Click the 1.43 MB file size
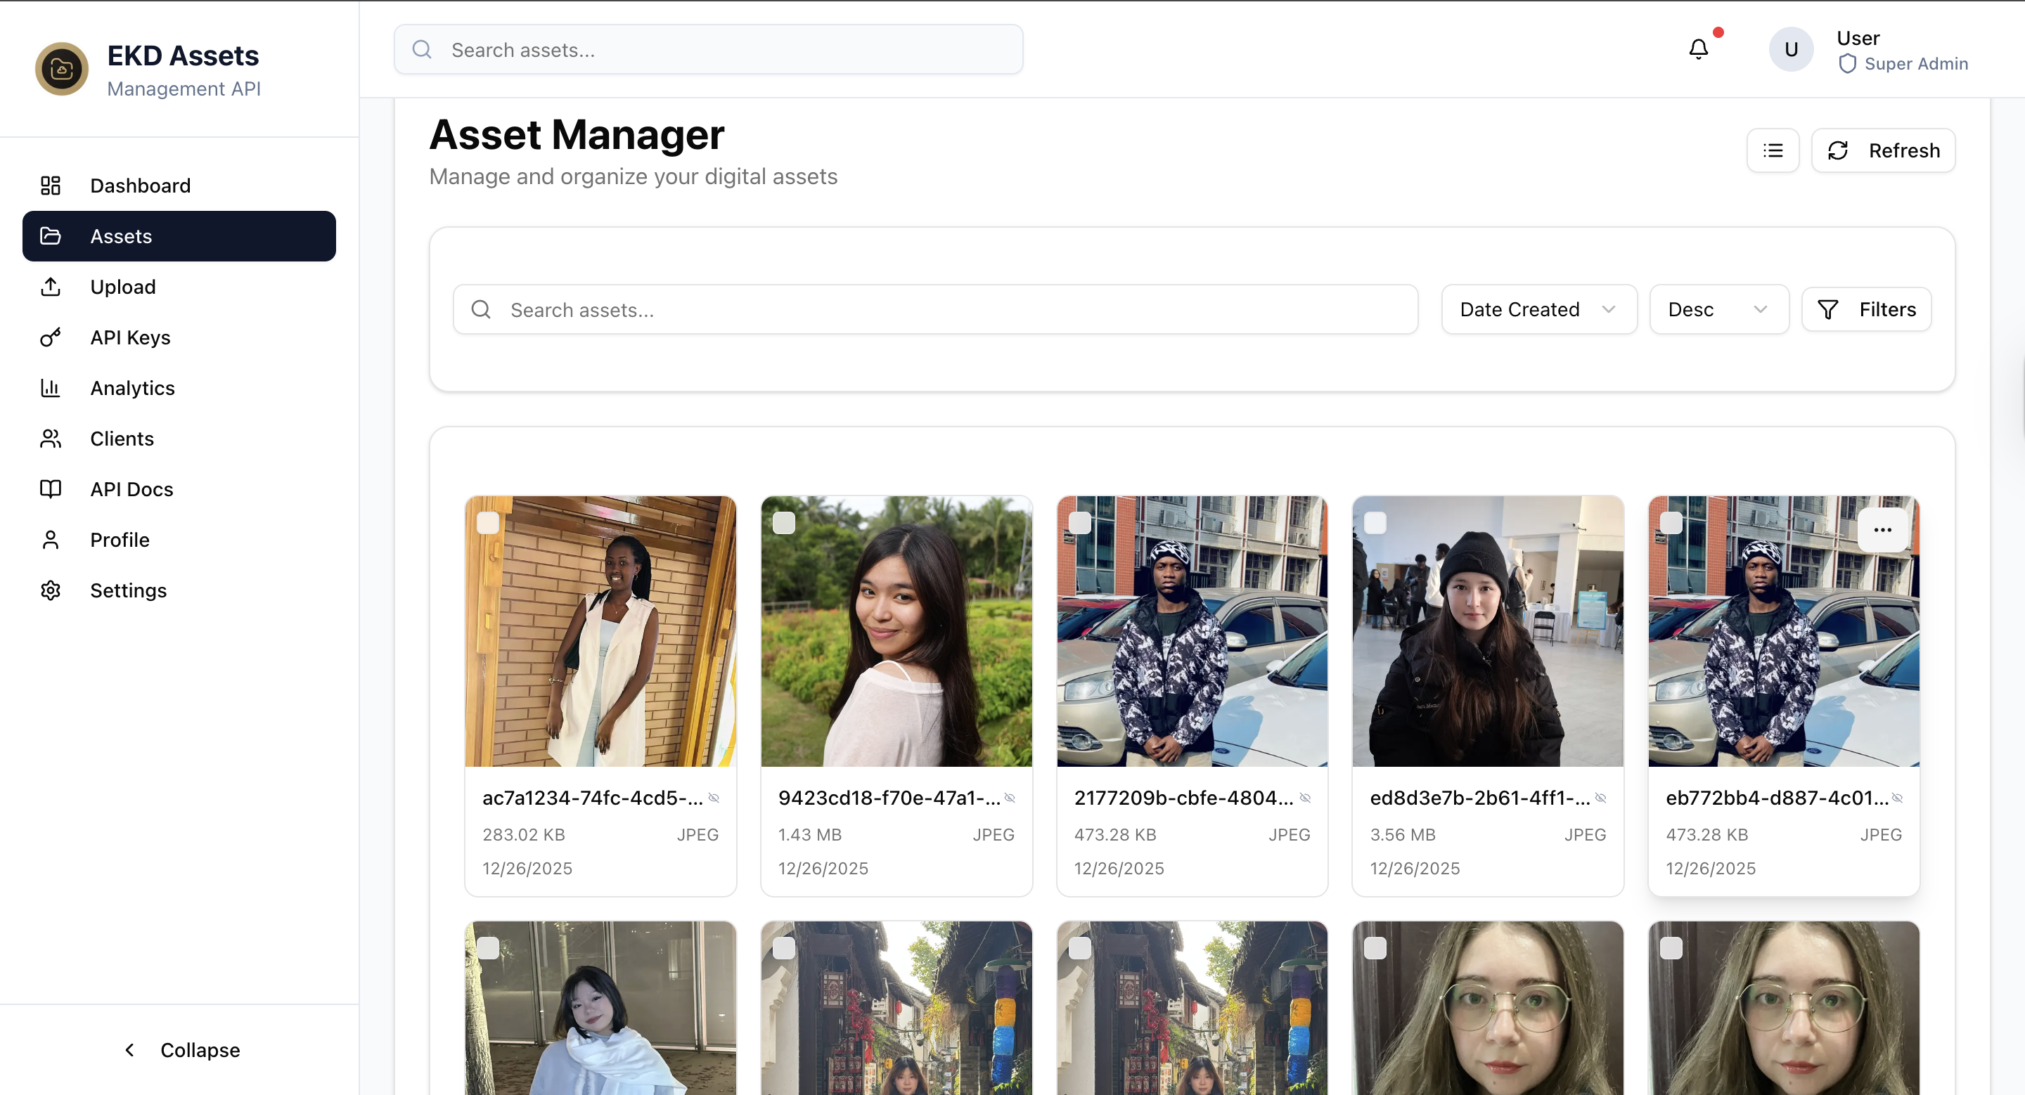The image size is (2025, 1095). (x=810, y=835)
